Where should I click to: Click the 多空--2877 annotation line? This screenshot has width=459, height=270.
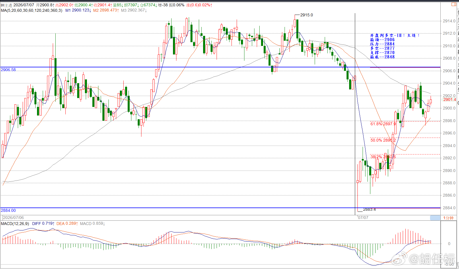click(x=382, y=48)
